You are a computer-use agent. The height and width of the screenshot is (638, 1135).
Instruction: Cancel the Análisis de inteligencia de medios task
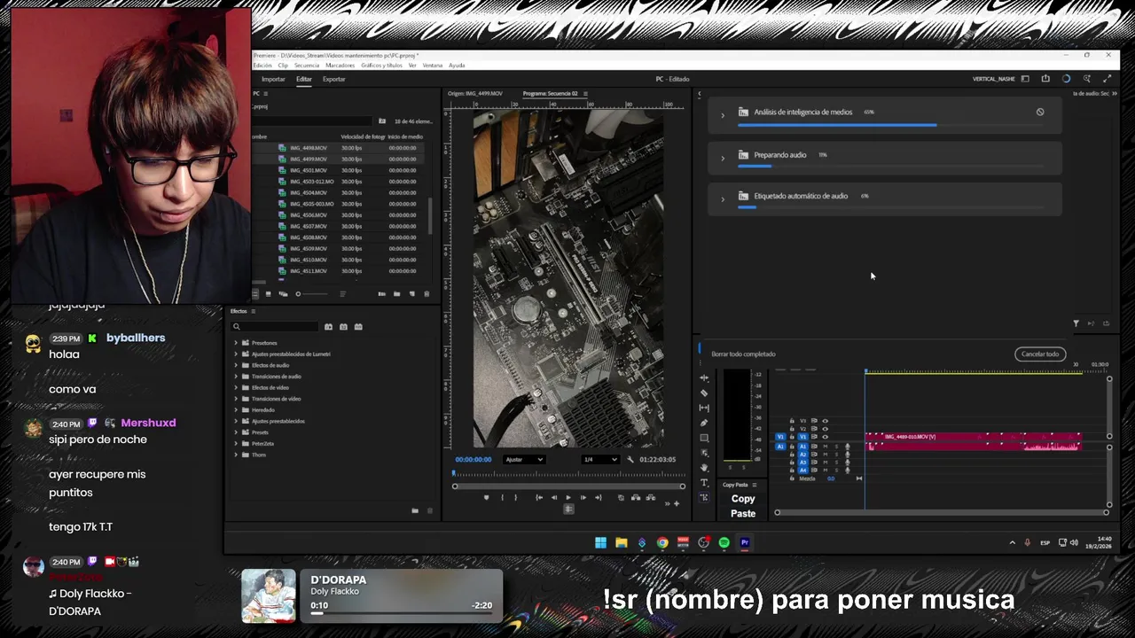1040,113
